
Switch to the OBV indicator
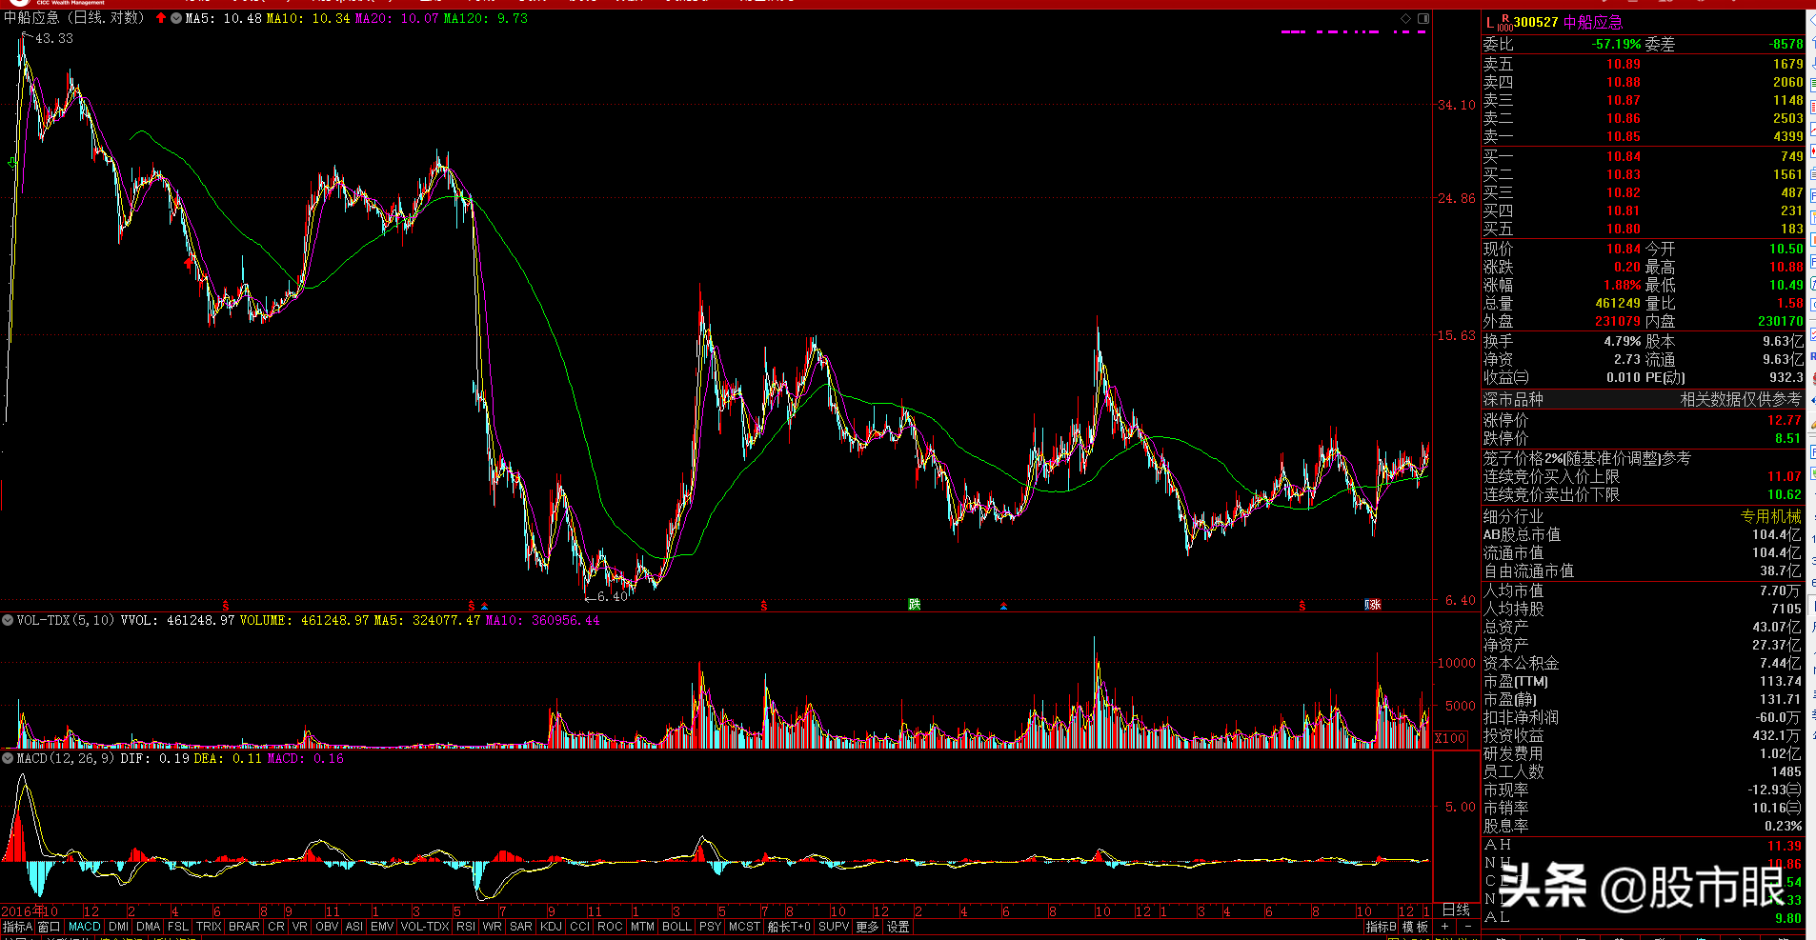coord(327,927)
